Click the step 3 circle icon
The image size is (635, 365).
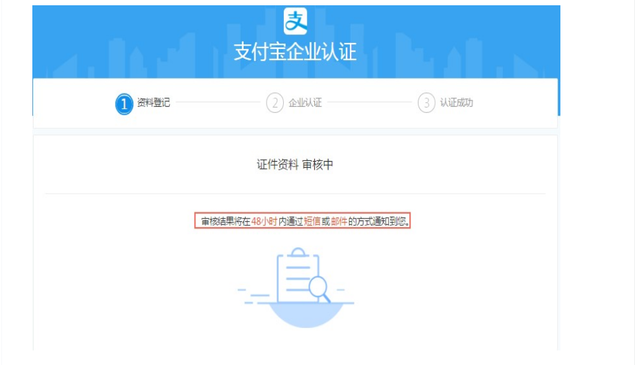[426, 103]
